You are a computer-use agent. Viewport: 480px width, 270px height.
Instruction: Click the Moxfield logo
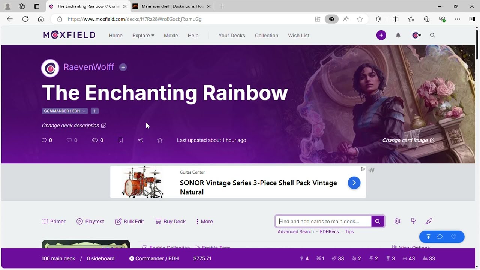tap(69, 35)
